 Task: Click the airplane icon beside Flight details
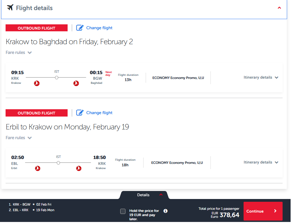click(x=10, y=8)
